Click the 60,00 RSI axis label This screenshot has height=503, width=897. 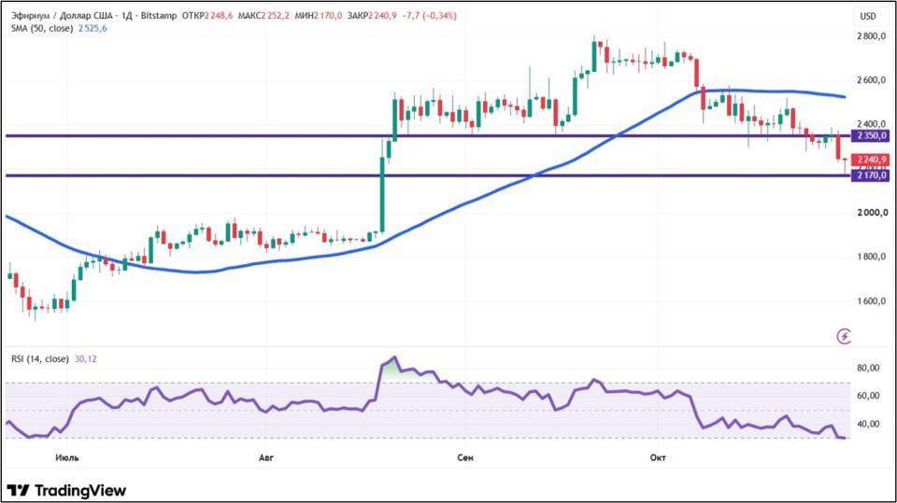pos(868,396)
